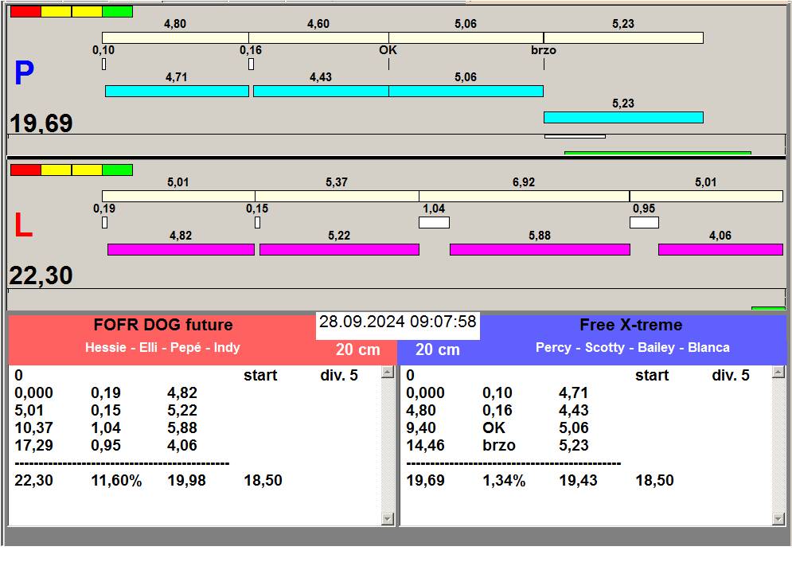The image size is (792, 570).
Task: Click the green progress bar under lane P
Action: click(657, 153)
